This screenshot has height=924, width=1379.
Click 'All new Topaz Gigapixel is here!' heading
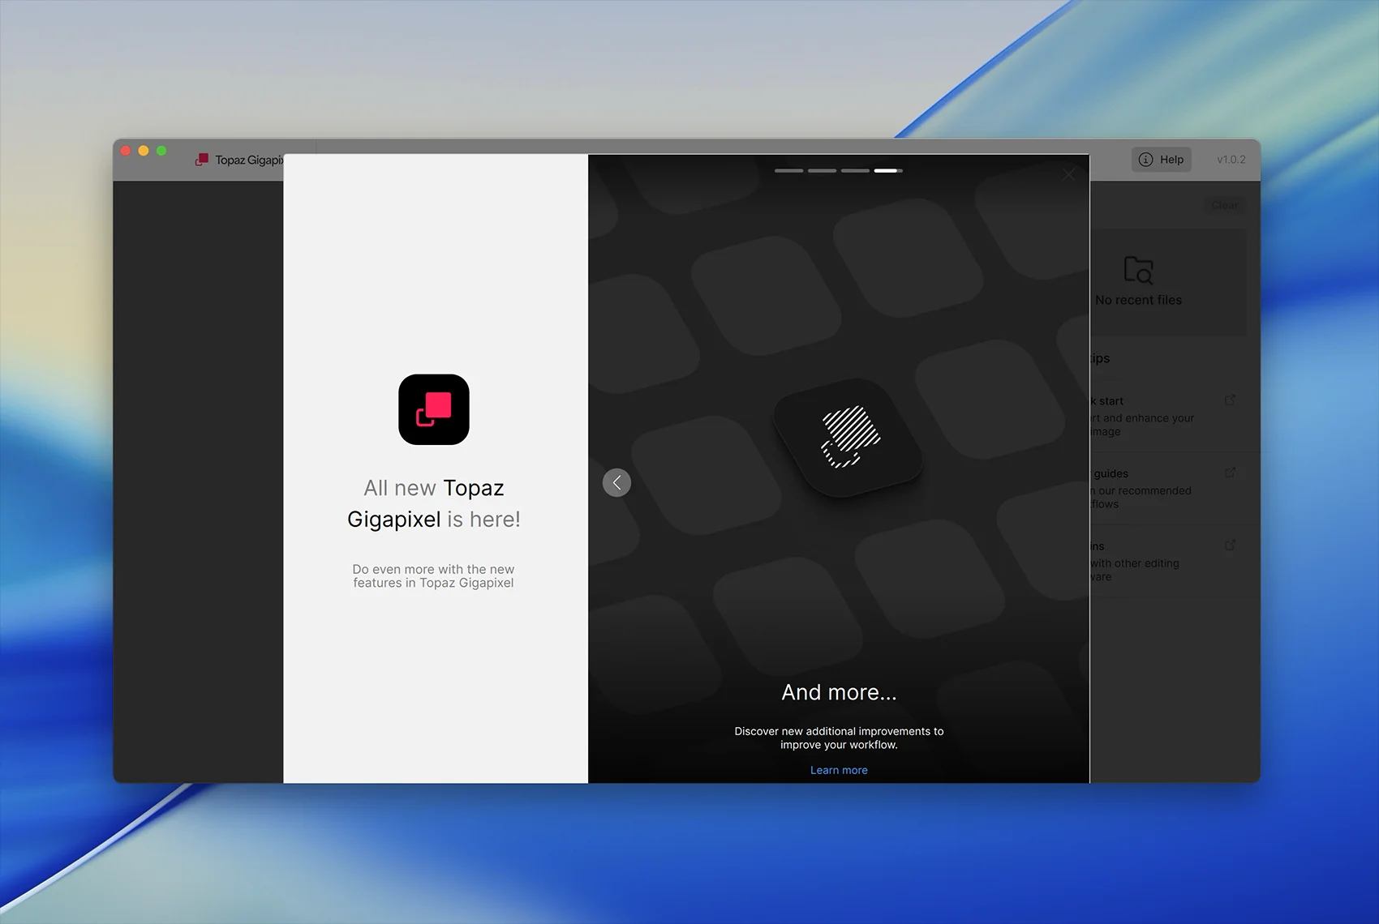coord(434,503)
